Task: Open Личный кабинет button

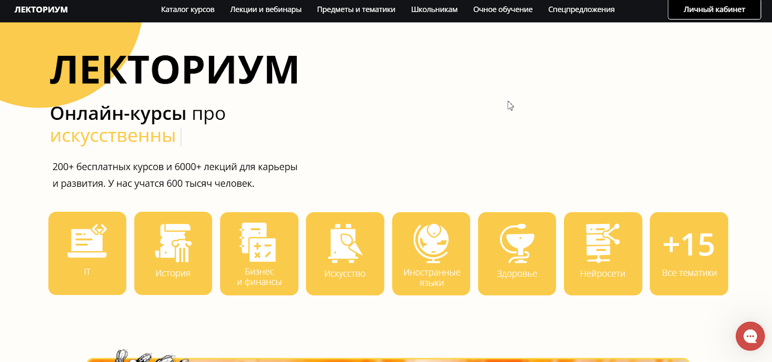Action: click(x=714, y=10)
